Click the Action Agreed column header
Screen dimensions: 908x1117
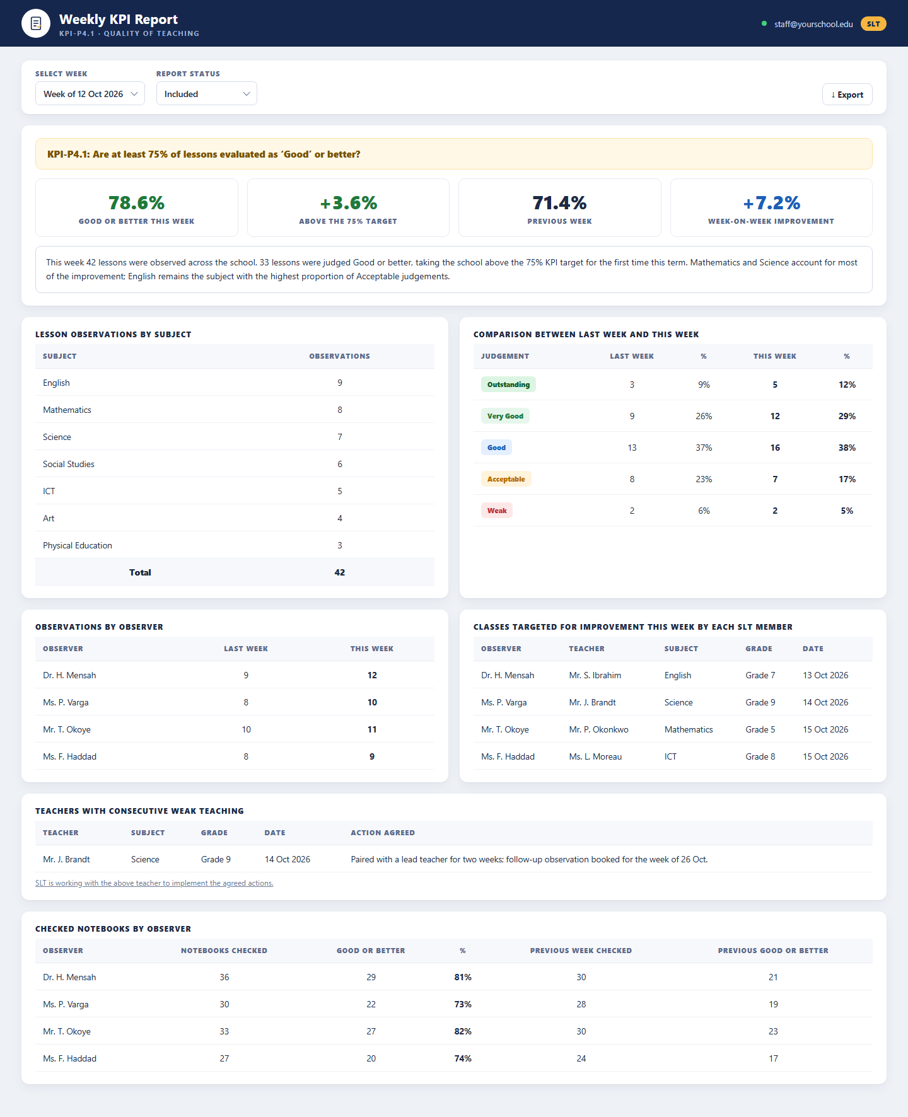[x=383, y=833]
